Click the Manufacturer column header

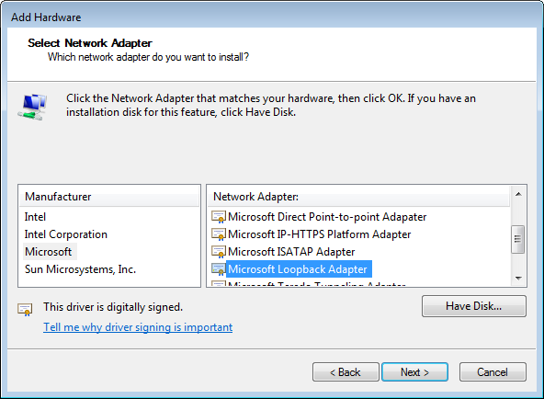[109, 197]
